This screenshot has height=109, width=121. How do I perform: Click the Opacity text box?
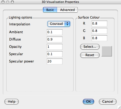pos(55,47)
